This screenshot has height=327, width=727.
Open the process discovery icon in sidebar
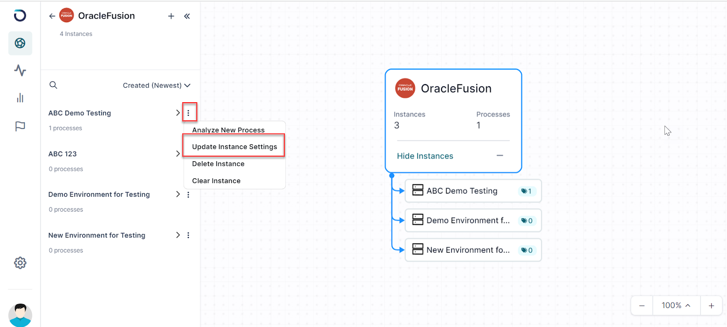point(20,43)
